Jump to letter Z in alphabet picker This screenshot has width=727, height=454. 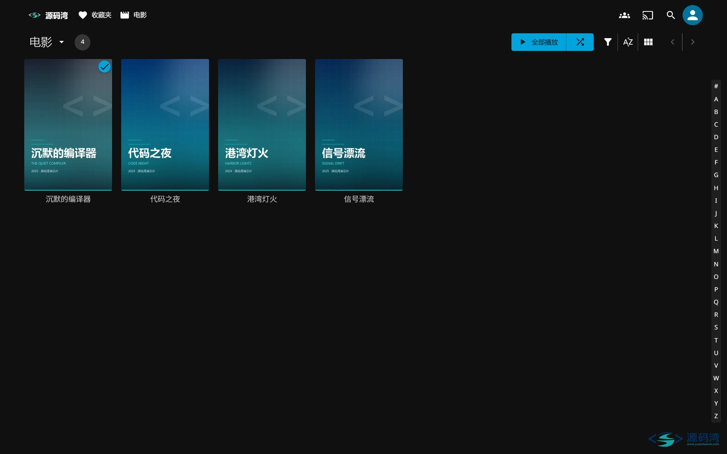pyautogui.click(x=716, y=416)
